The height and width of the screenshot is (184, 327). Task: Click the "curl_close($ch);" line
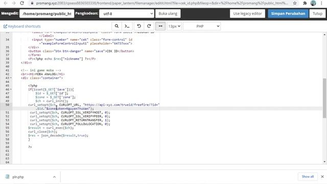click(x=42, y=132)
